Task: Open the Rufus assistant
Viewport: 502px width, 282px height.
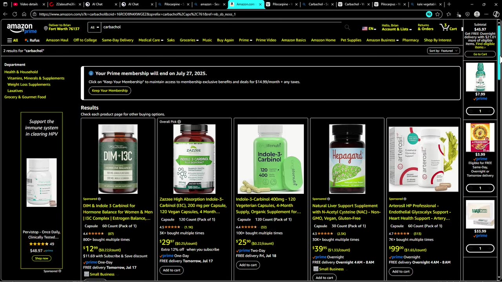Action: pos(32,40)
